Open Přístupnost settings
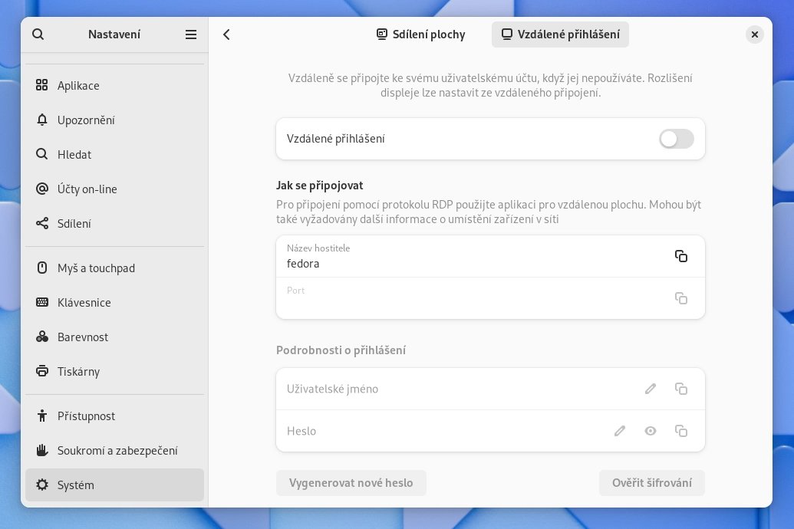The height and width of the screenshot is (529, 794). pos(114,416)
